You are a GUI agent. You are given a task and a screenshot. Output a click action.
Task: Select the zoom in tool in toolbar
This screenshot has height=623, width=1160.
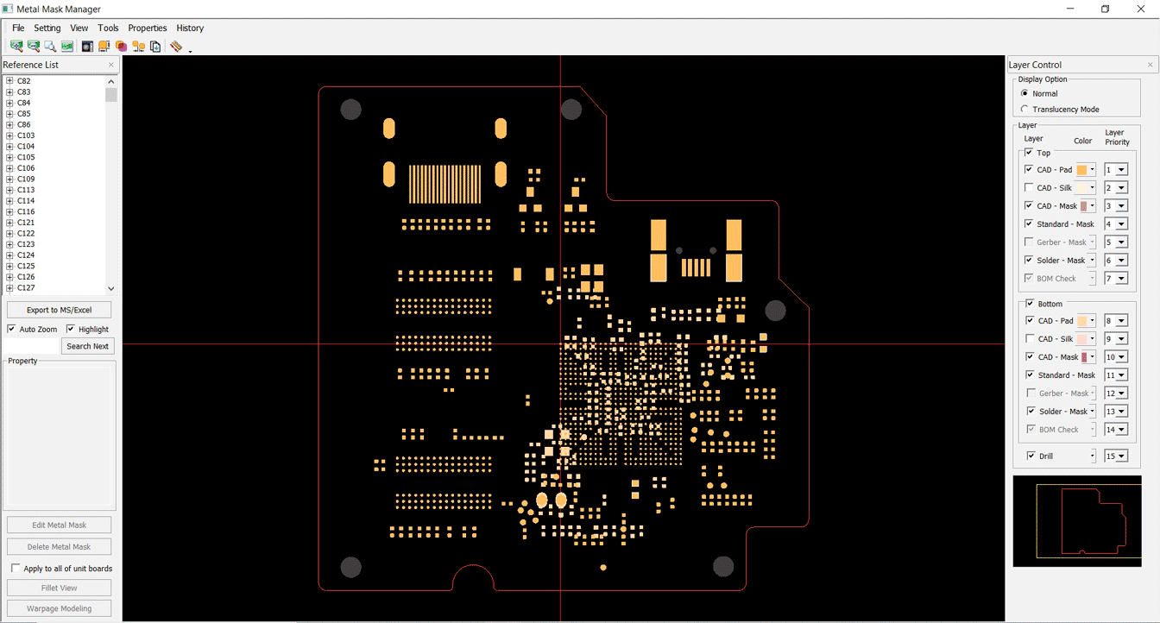pyautogui.click(x=16, y=46)
